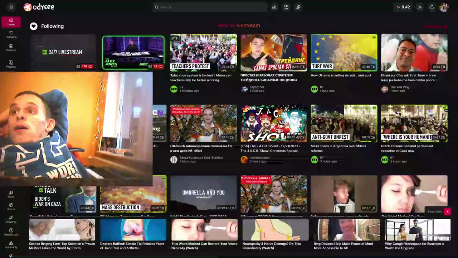Open the notifications bell
This screenshot has width=458, height=258.
[x=432, y=7]
